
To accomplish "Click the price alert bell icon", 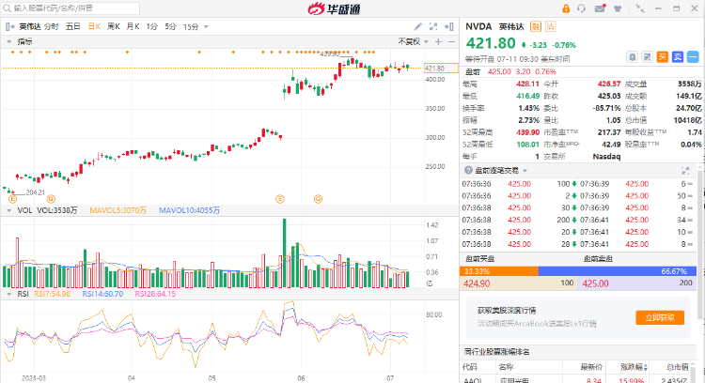I will [633, 57].
